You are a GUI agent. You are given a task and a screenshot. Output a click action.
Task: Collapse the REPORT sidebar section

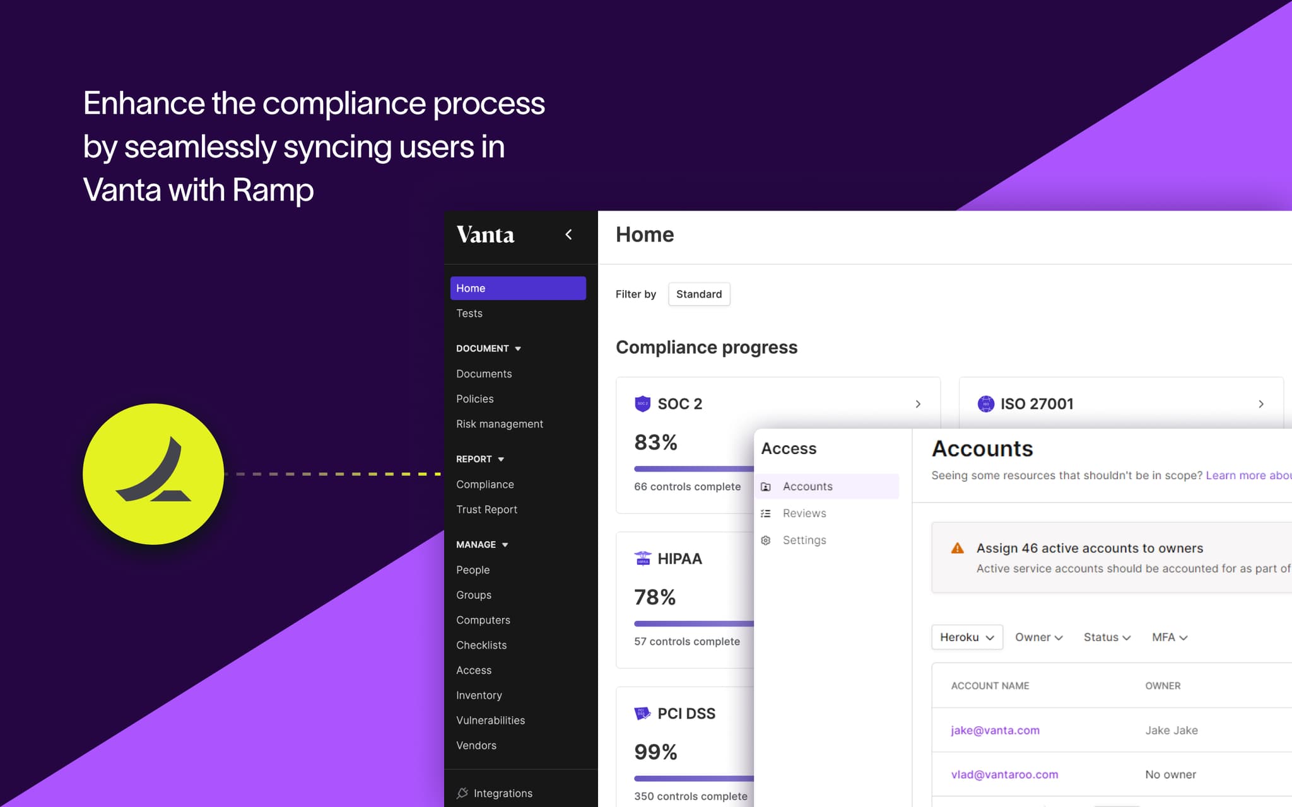coord(501,460)
